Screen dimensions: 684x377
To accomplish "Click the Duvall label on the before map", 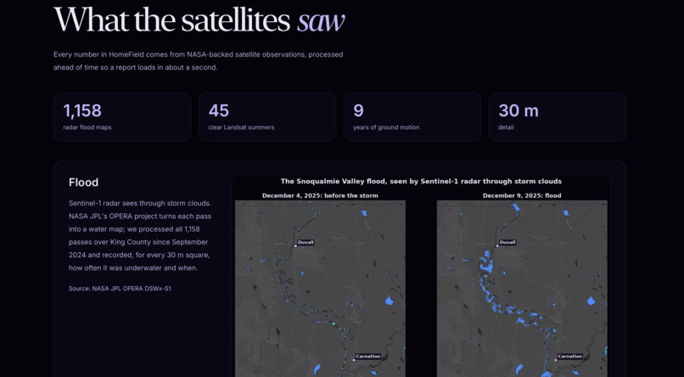I will click(306, 242).
